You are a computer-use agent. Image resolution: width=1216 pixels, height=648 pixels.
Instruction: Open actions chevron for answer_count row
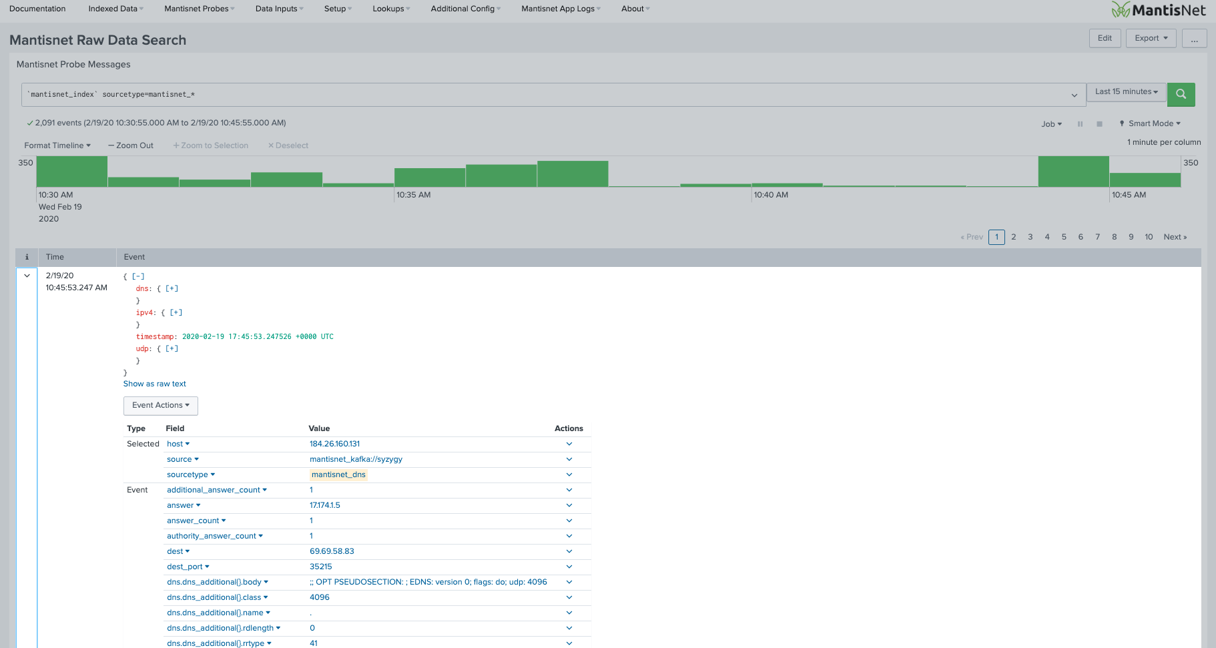(x=569, y=521)
